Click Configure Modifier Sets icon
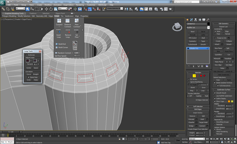237x144 pixels. (x=207, y=66)
